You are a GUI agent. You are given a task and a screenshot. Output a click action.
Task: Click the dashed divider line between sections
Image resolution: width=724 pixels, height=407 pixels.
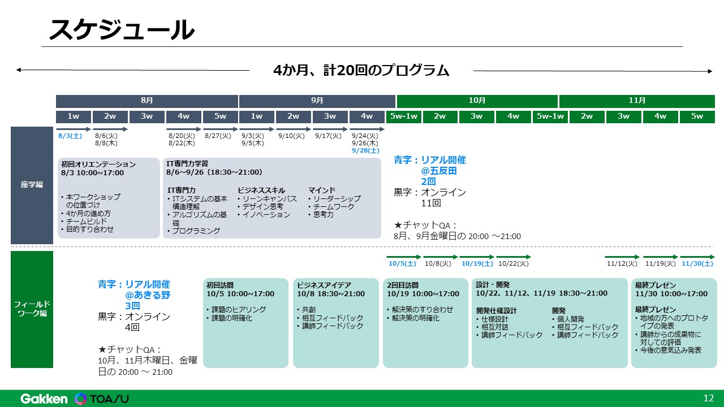(x=362, y=247)
